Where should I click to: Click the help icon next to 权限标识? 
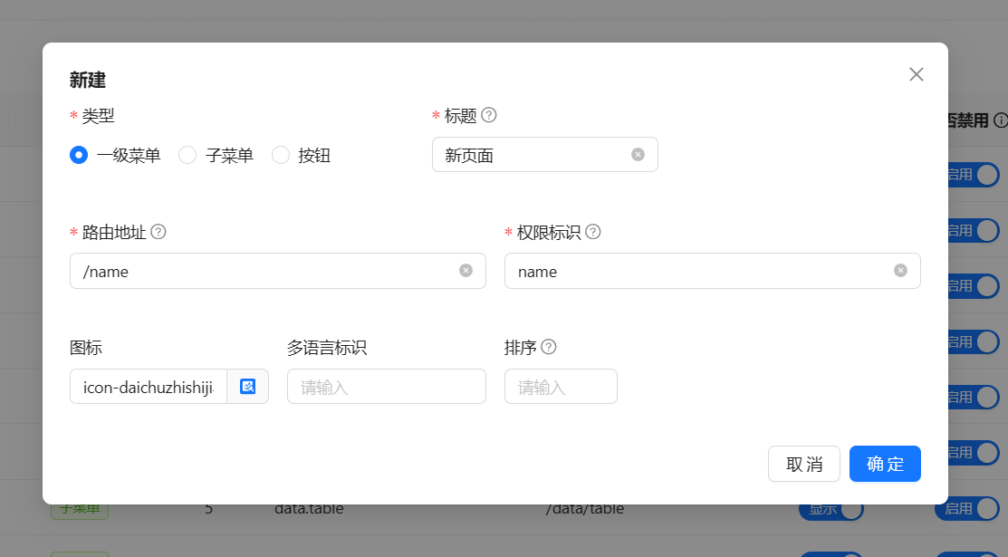[593, 232]
